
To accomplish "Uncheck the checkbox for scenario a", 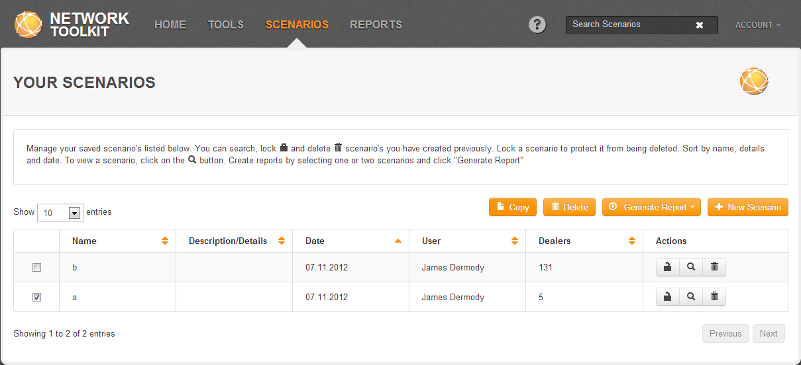I will tap(37, 298).
